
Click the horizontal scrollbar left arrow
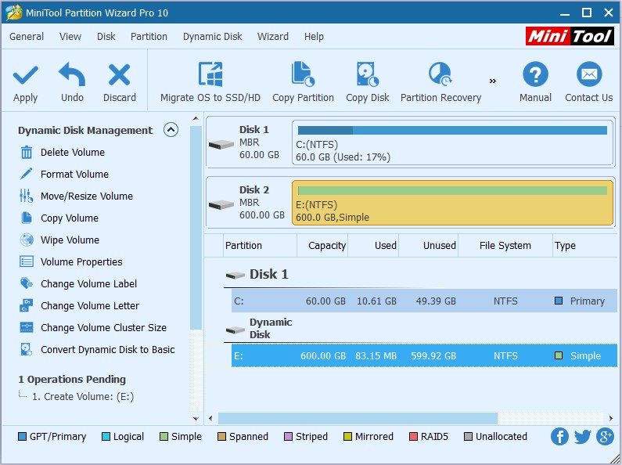[x=210, y=418]
